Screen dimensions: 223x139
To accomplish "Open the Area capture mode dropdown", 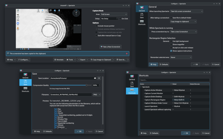I will click(114, 14).
